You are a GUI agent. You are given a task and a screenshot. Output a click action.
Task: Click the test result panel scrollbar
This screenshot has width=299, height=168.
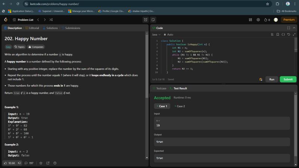tap(295, 125)
